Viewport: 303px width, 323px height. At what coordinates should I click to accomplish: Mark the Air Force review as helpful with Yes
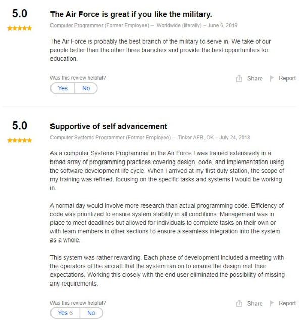pos(63,88)
